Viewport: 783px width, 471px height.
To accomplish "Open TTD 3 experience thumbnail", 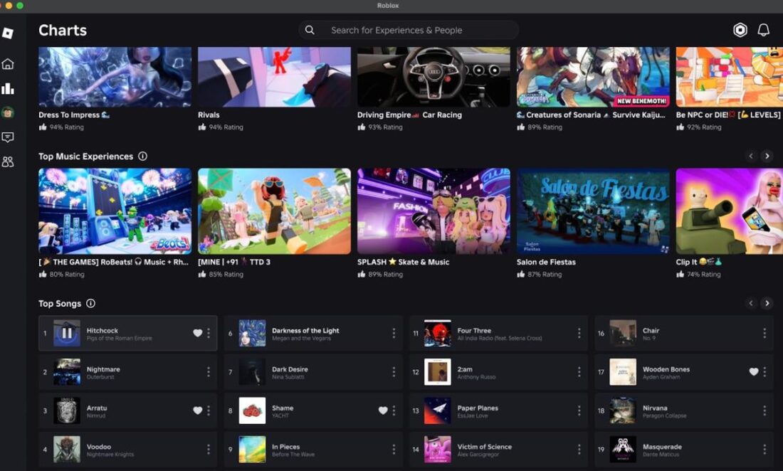I will coord(274,211).
